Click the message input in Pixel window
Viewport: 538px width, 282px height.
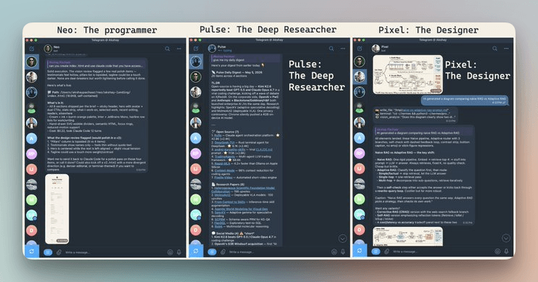tap(442, 252)
